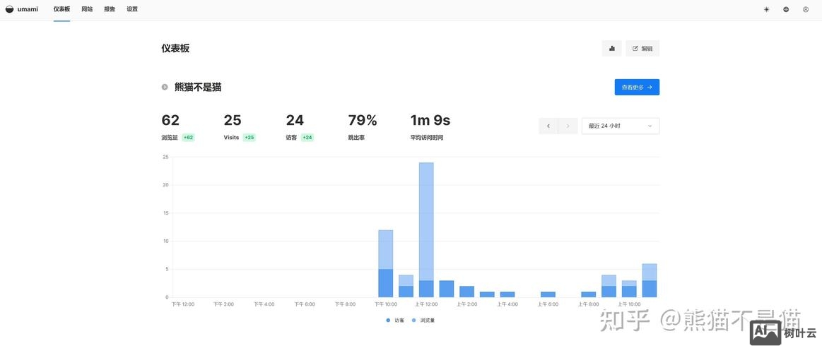Click the 编辑 edit button
822x353 pixels.
[642, 49]
